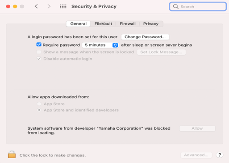Select App Store and identified developers option
The width and height of the screenshot is (229, 163).
[39, 110]
